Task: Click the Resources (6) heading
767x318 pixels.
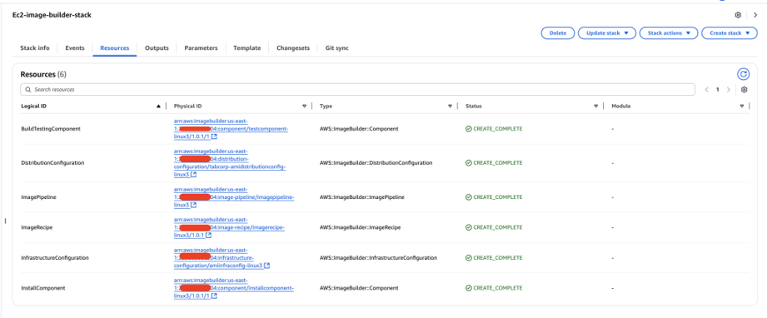Action: click(43, 74)
